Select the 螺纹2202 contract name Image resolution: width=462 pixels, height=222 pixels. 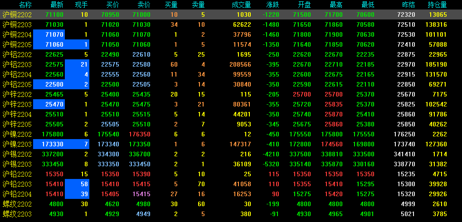[x=17, y=204]
